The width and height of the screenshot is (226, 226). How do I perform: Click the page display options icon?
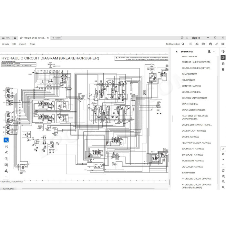pyautogui.click(x=223, y=176)
